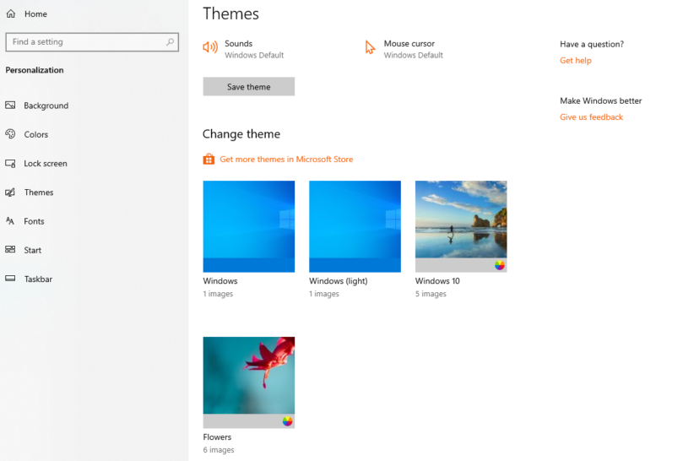This screenshot has width=683, height=461.
Task: Click Give us feedback link
Action: click(x=591, y=117)
